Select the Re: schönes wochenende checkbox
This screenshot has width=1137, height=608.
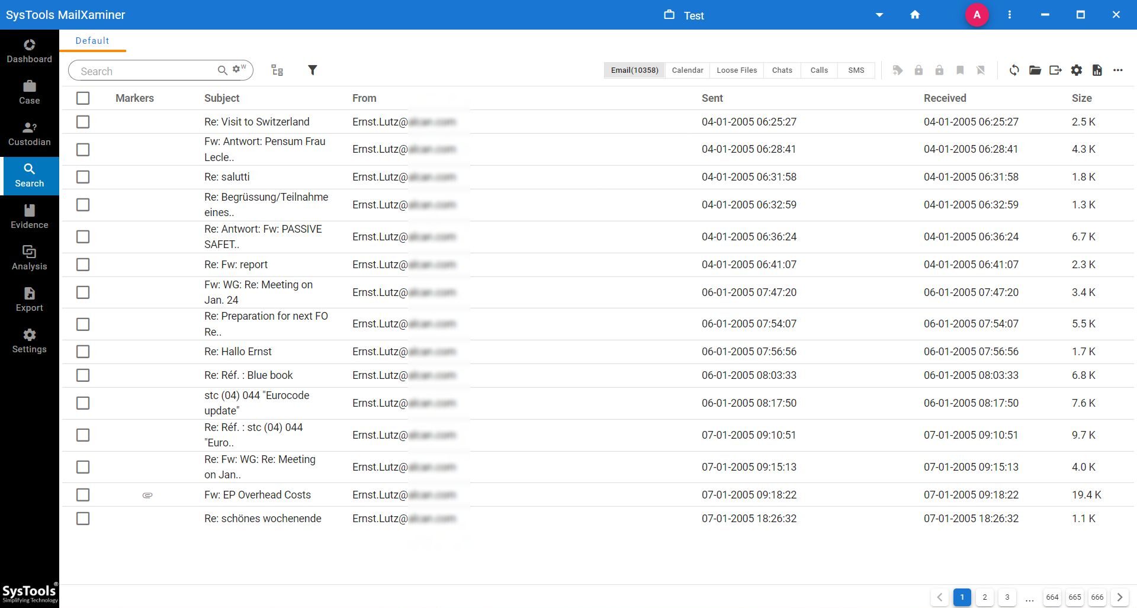(x=83, y=519)
